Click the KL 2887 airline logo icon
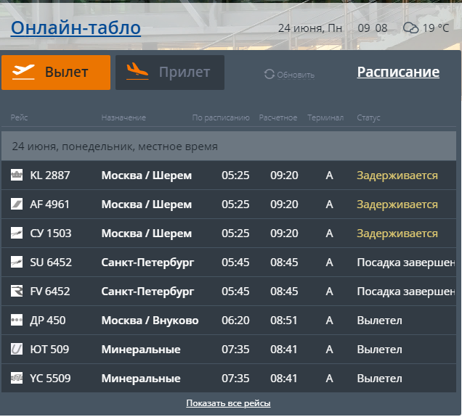This screenshot has height=417, width=462. point(17,176)
